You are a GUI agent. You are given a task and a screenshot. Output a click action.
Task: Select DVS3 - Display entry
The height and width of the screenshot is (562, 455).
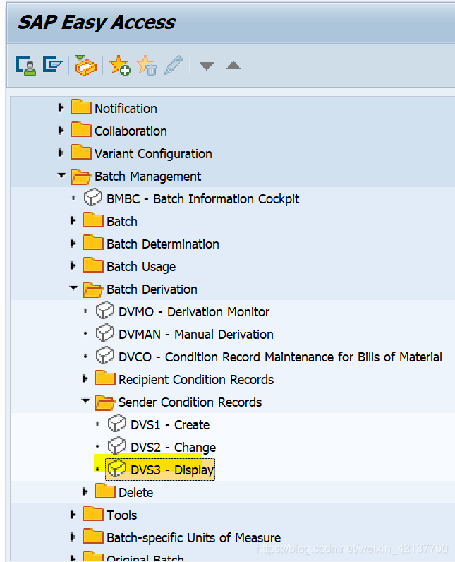click(172, 470)
